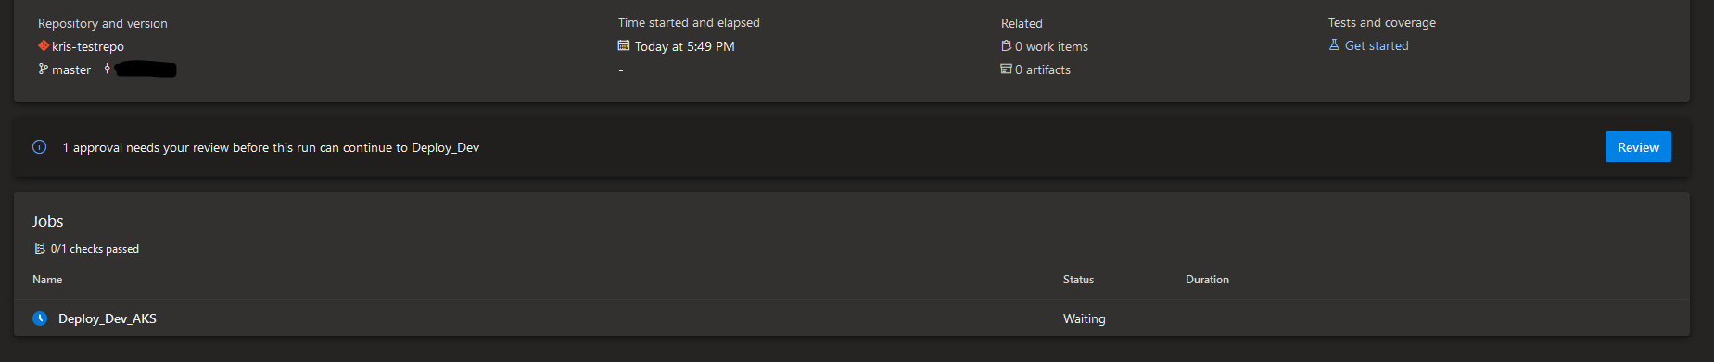Click the calendar icon by start time
Image resolution: width=1714 pixels, height=362 pixels.
624,45
